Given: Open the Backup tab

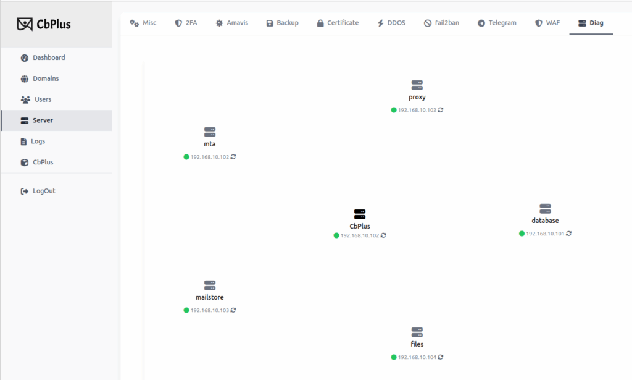Looking at the screenshot, I should 282,23.
